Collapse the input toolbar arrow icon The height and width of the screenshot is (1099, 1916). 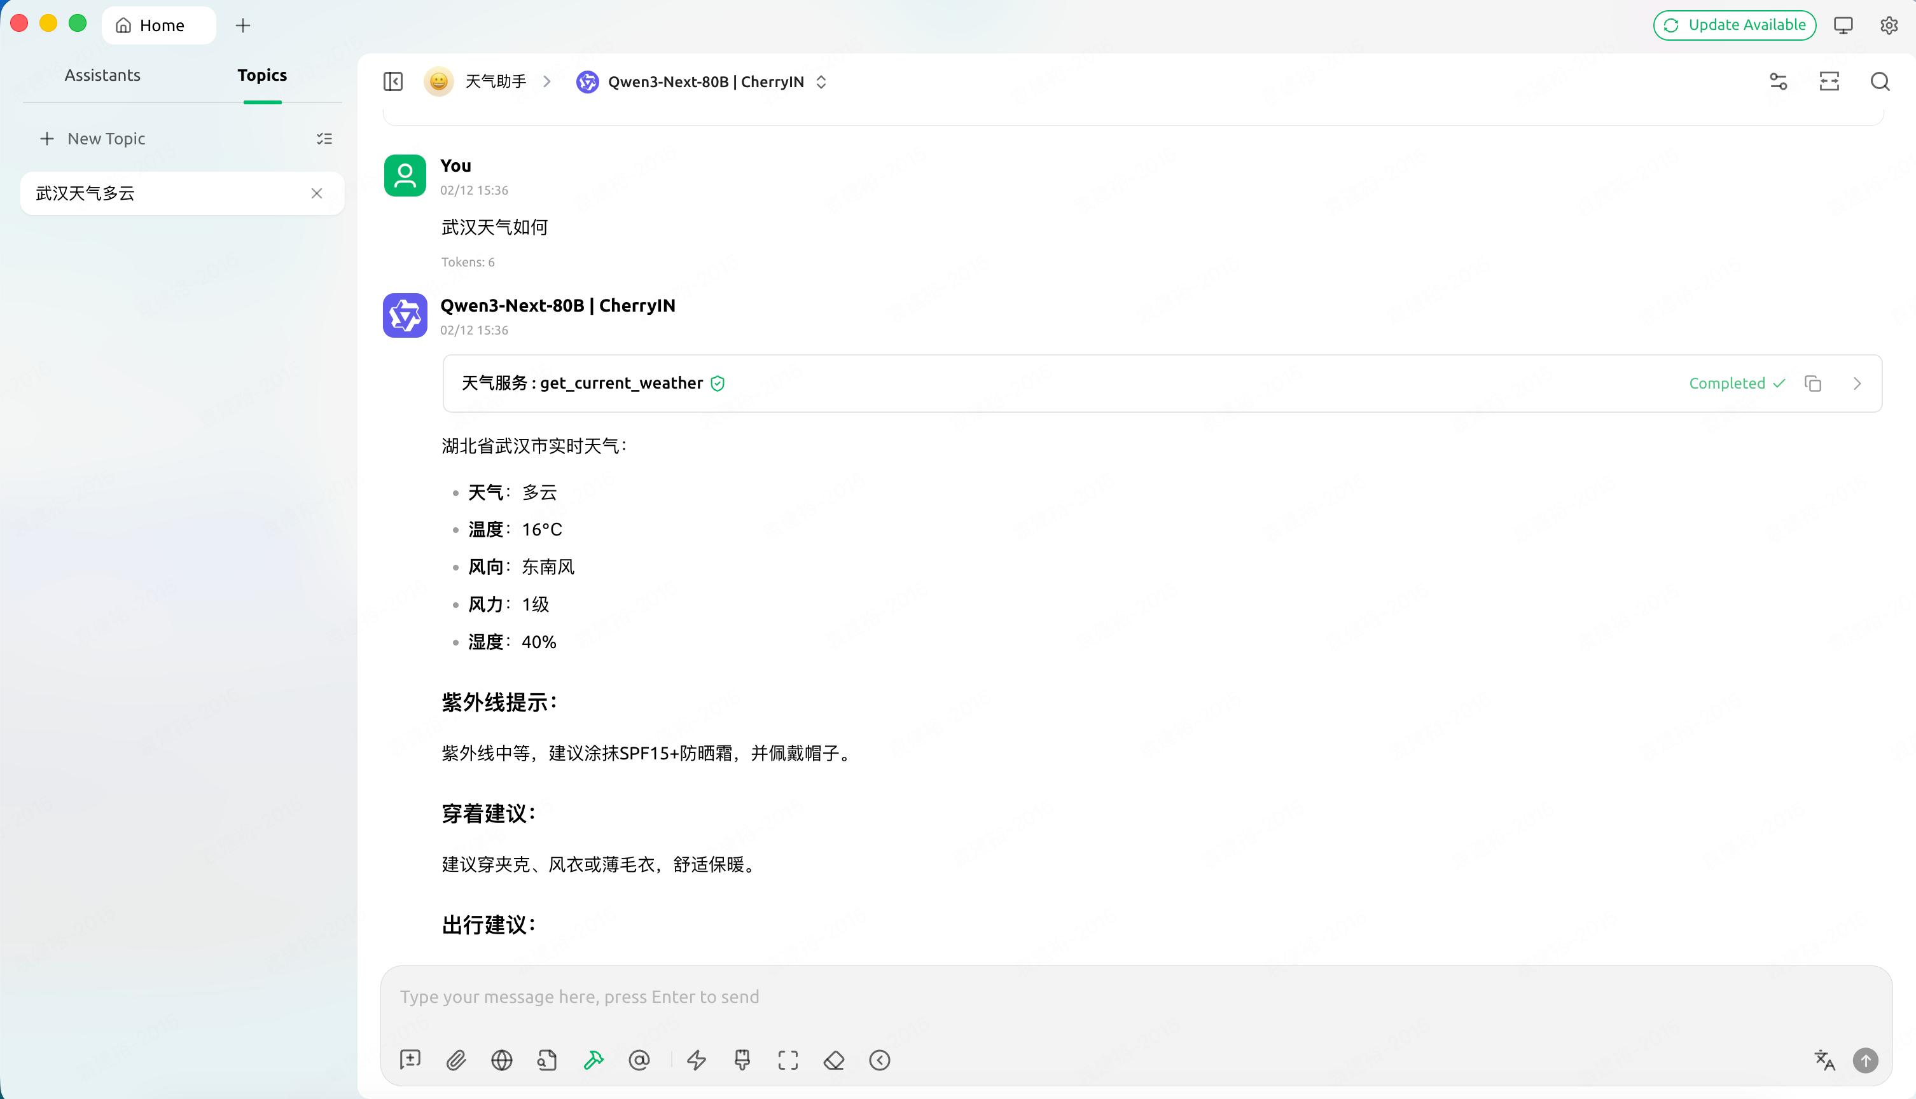(880, 1060)
